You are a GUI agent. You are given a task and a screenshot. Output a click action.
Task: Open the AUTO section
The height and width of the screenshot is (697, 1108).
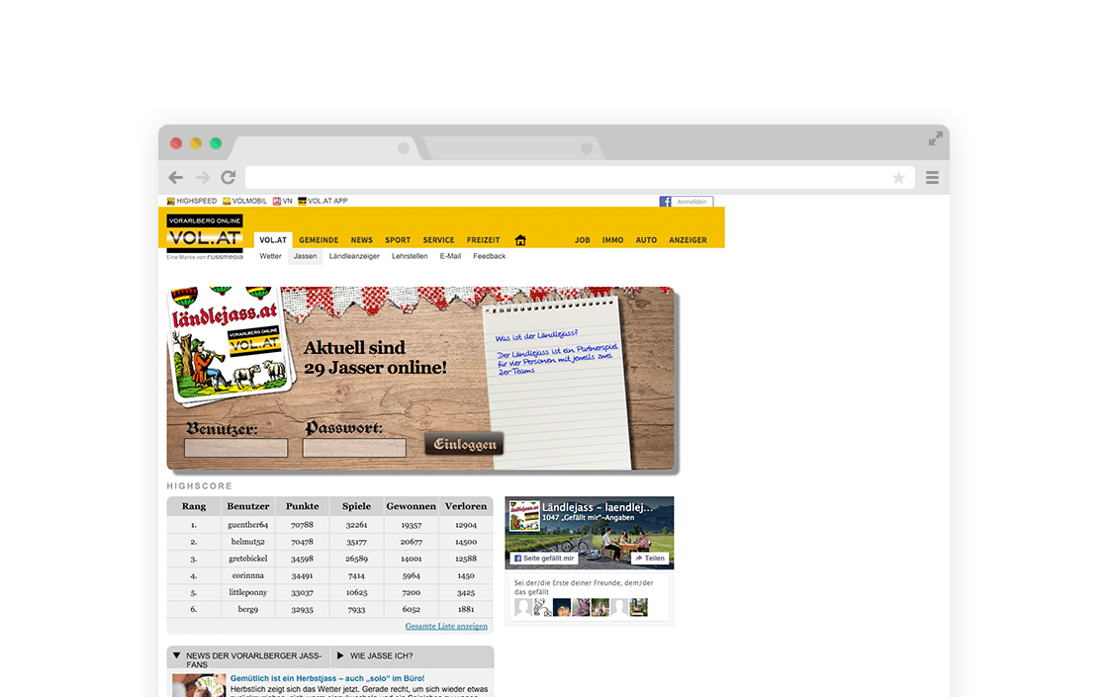point(646,240)
